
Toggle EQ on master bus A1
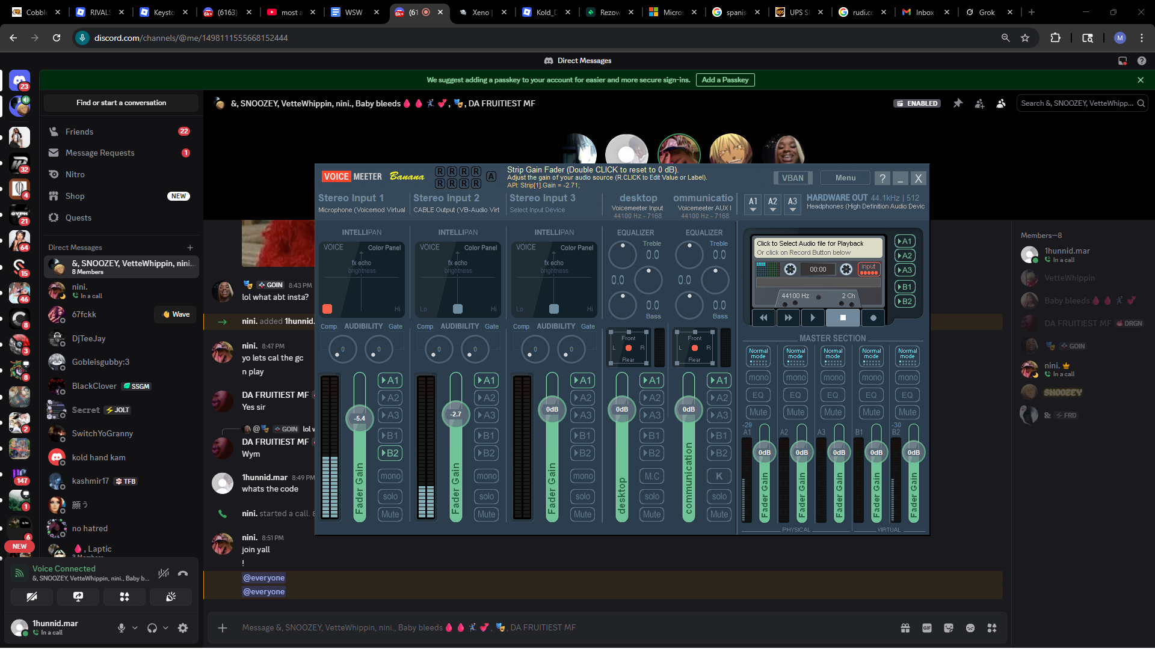coord(758,395)
